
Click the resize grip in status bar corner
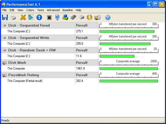click(163, 121)
